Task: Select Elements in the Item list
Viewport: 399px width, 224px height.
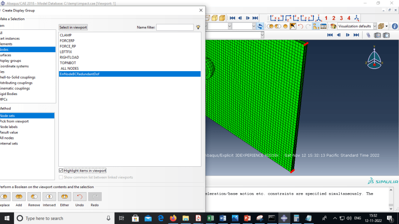Action: (27, 44)
